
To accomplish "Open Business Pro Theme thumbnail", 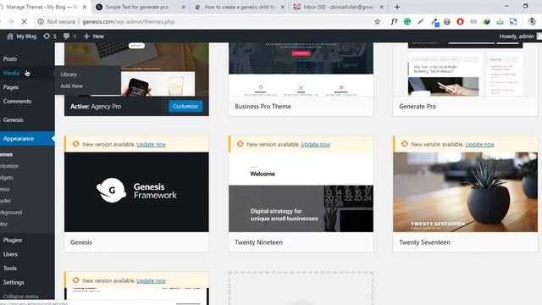I will [x=301, y=69].
